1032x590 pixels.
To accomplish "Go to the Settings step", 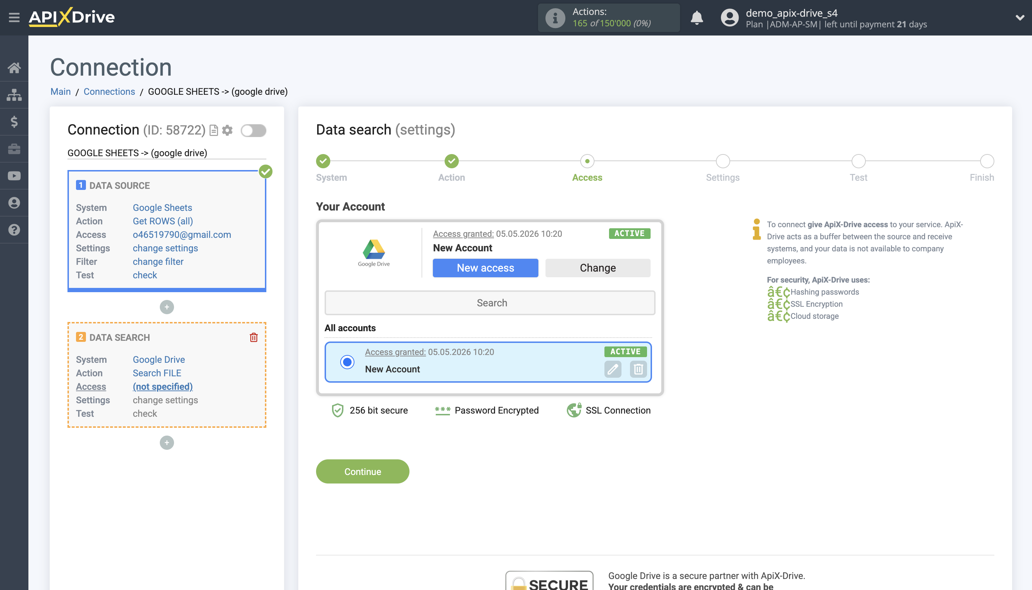I will click(723, 161).
